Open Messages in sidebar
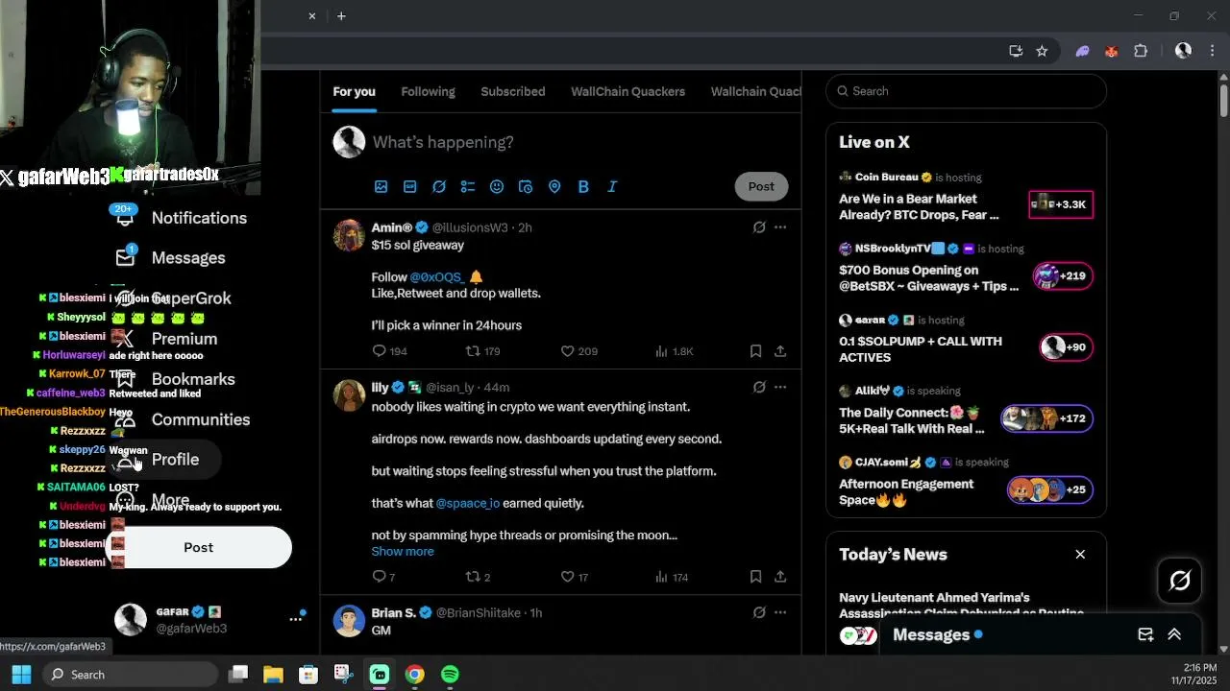Viewport: 1230px width, 691px height. click(x=173, y=258)
